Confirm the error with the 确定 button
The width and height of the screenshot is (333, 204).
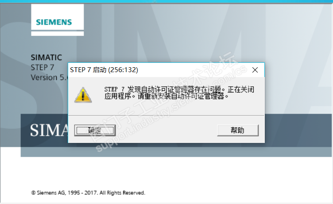pyautogui.click(x=95, y=131)
